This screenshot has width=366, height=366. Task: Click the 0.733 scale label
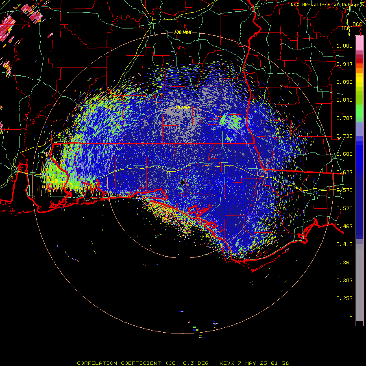(344, 136)
